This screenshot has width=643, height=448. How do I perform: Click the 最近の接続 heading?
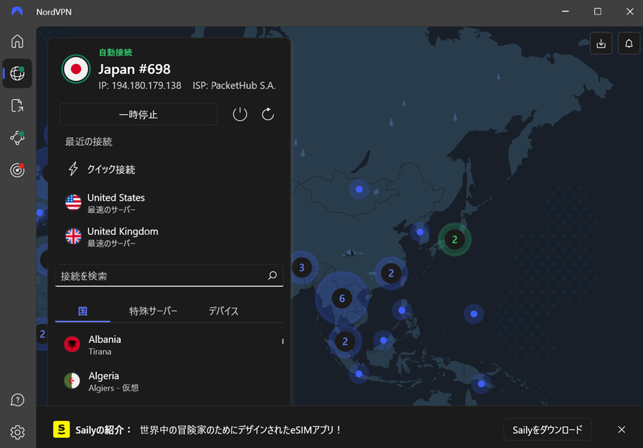[89, 142]
